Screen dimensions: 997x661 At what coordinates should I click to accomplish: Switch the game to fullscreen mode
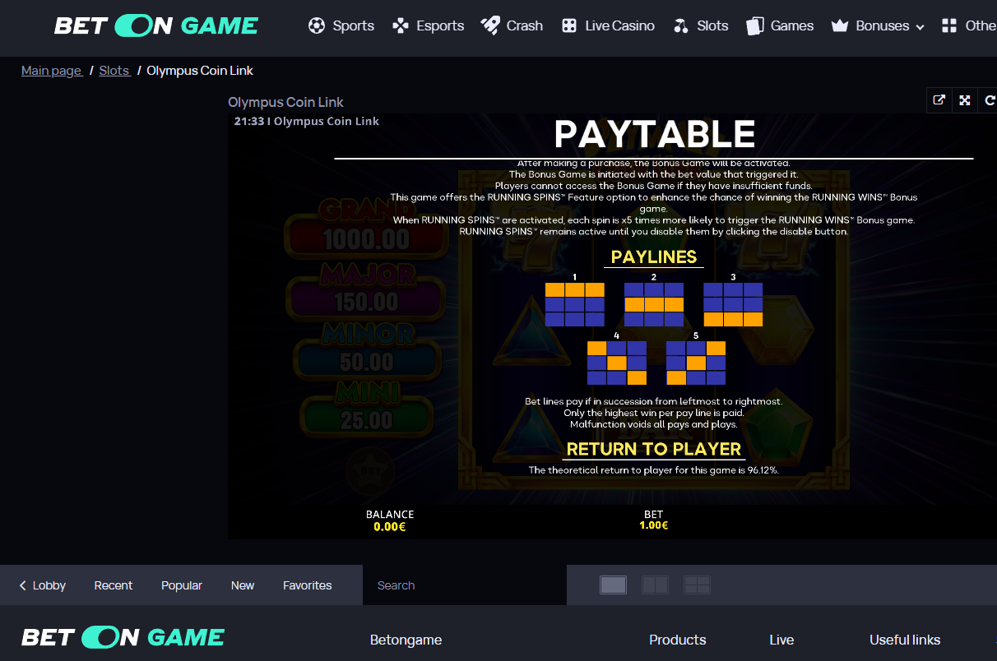(x=965, y=100)
